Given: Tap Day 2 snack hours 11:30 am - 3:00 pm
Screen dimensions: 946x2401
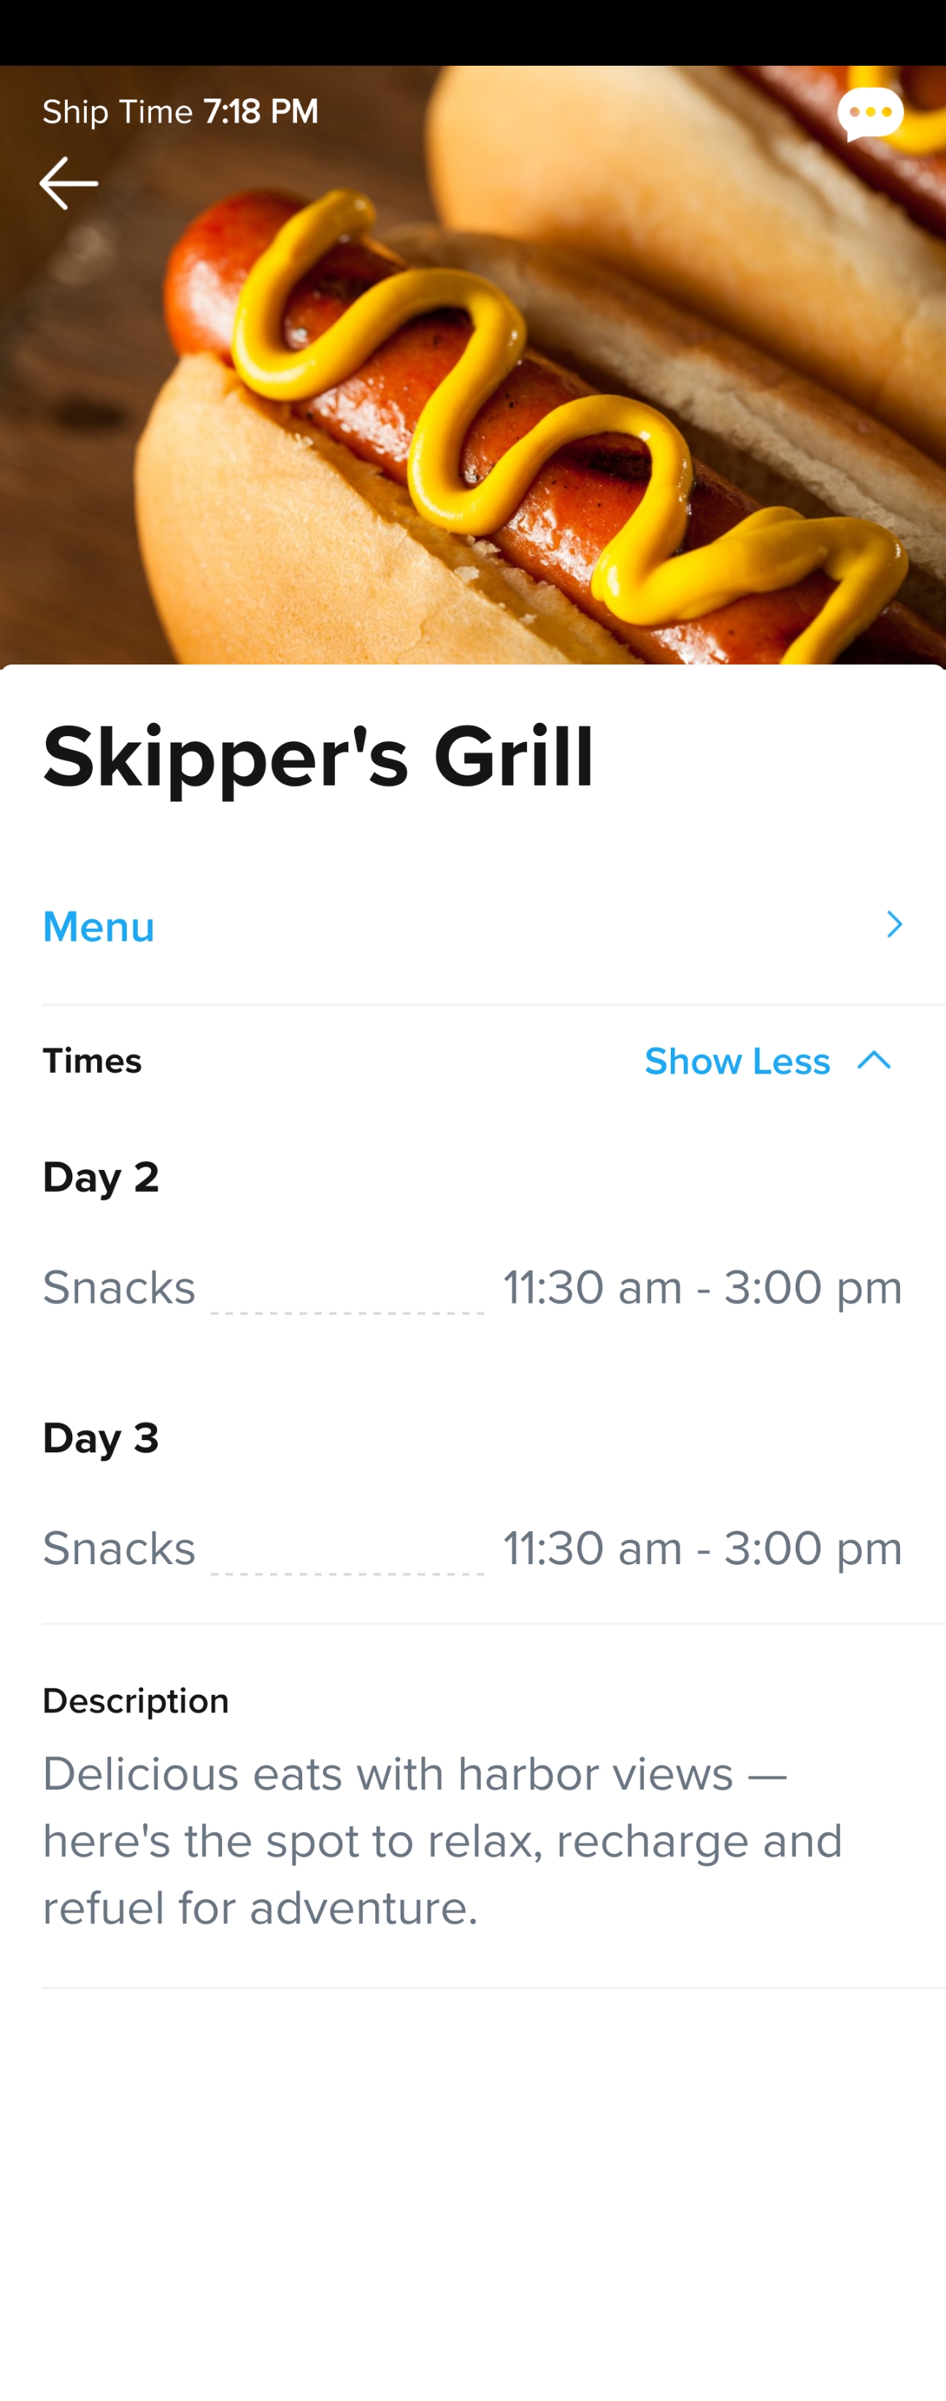Looking at the screenshot, I should [703, 1288].
